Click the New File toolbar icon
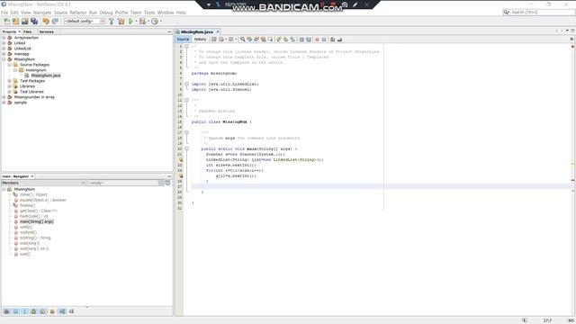This screenshot has width=576, height=324. tap(6, 22)
